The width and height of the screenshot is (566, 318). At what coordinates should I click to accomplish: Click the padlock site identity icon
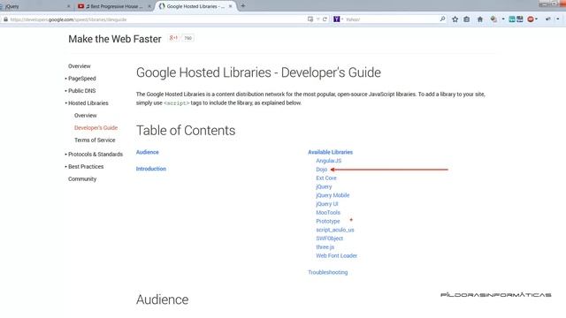click(5, 19)
